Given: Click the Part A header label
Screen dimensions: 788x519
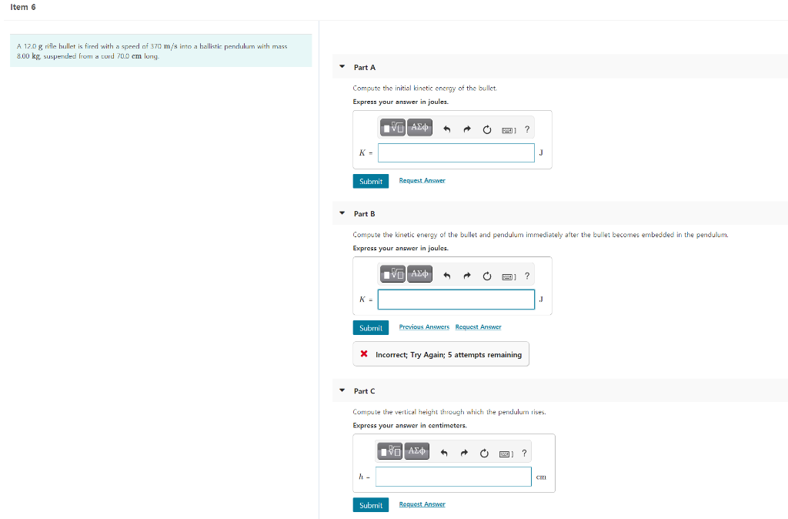Looking at the screenshot, I should [x=364, y=68].
